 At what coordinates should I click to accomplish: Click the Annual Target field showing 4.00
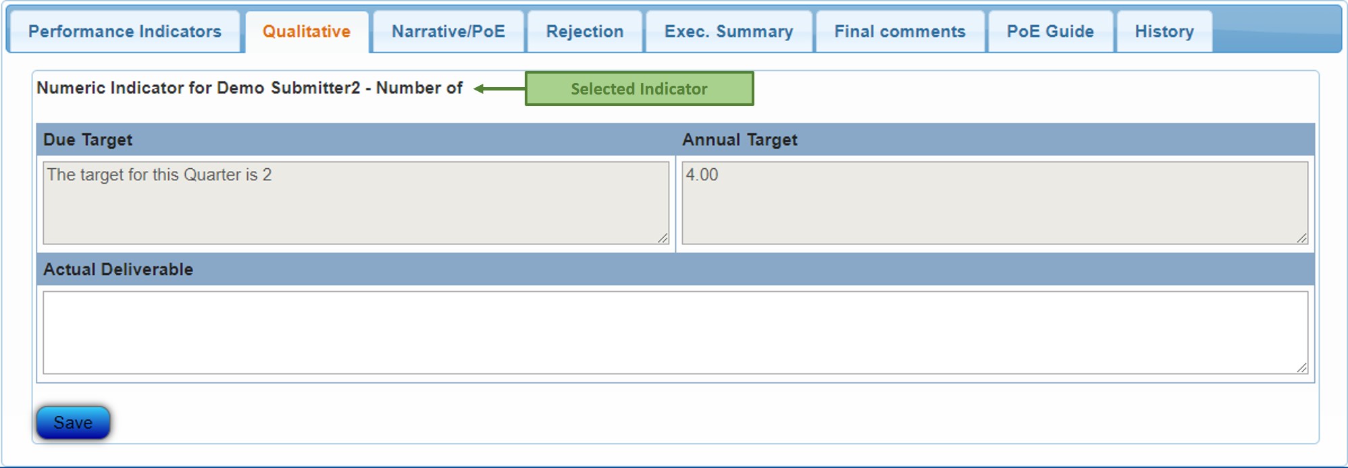point(994,203)
